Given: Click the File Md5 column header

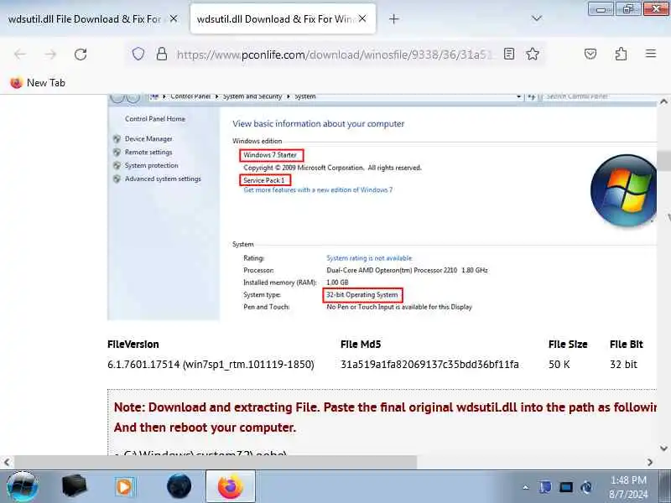Looking at the screenshot, I should (x=361, y=345).
